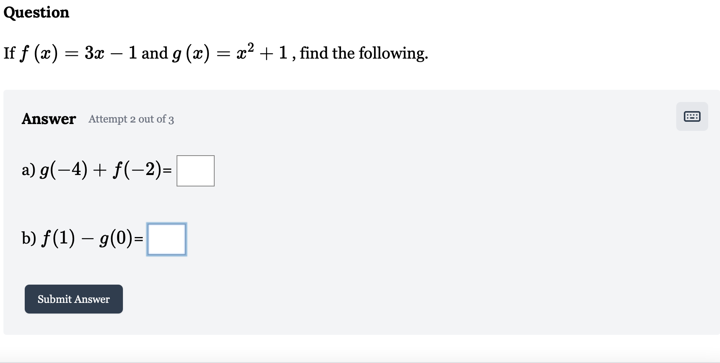Screen dimensions: 720x363
Task: Click the blank input beside part b equals sign
Action: (x=166, y=239)
